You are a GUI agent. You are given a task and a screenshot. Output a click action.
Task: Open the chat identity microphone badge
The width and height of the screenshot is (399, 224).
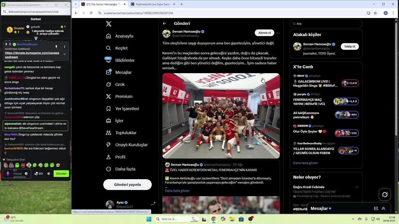click(x=8, y=174)
